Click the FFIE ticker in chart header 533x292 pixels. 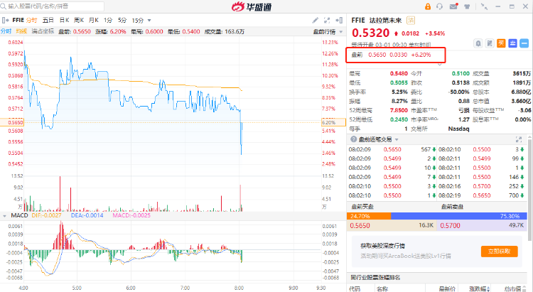pyautogui.click(x=18, y=21)
